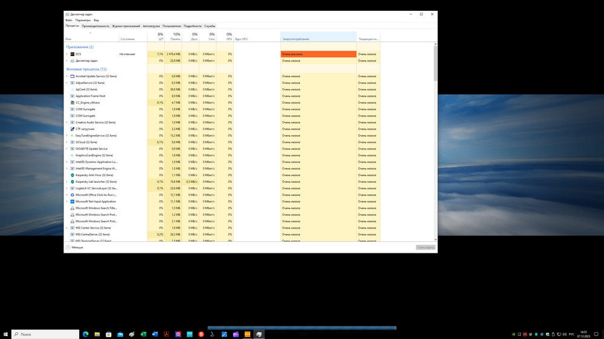The image size is (604, 339).
Task: Click the Не отвечает status text
Action: click(x=127, y=54)
